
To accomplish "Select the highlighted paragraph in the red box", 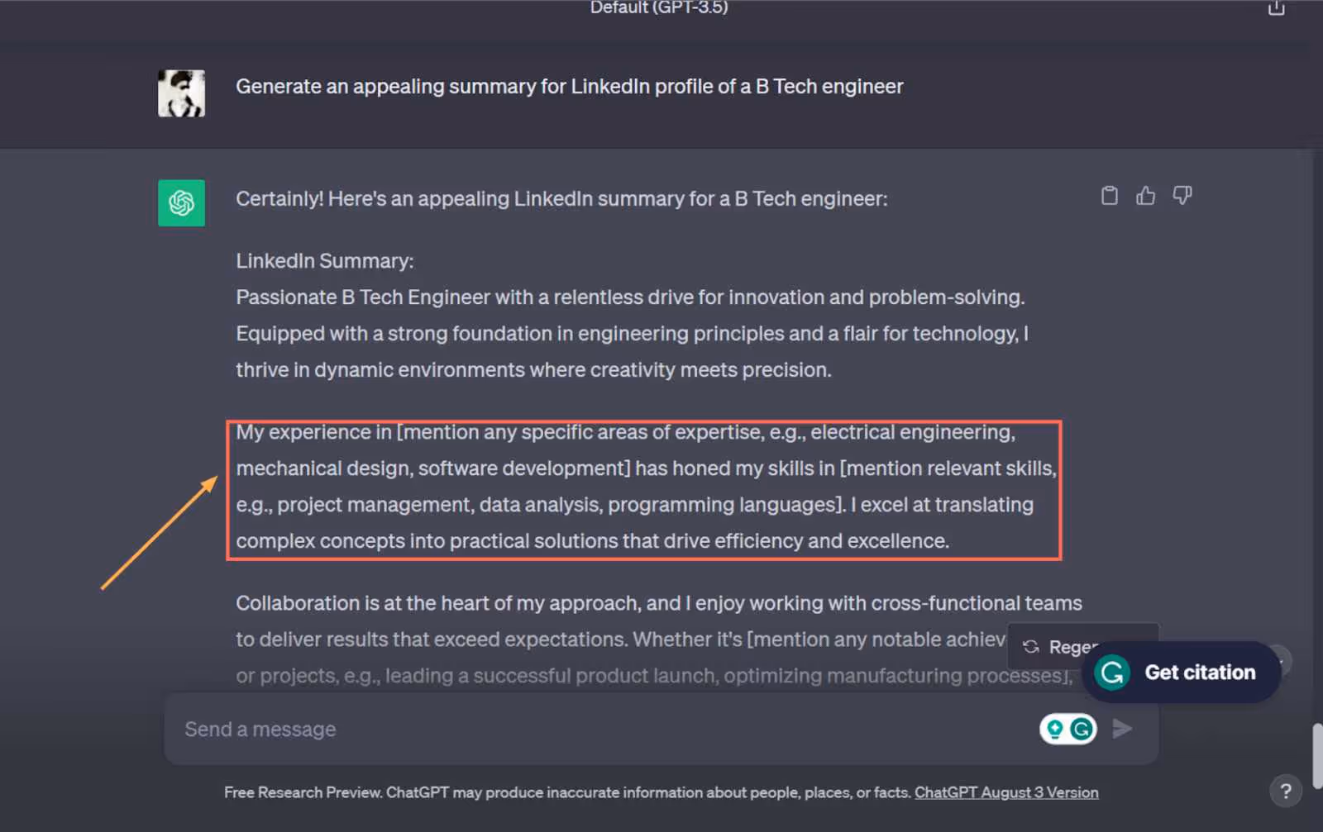I will point(643,487).
